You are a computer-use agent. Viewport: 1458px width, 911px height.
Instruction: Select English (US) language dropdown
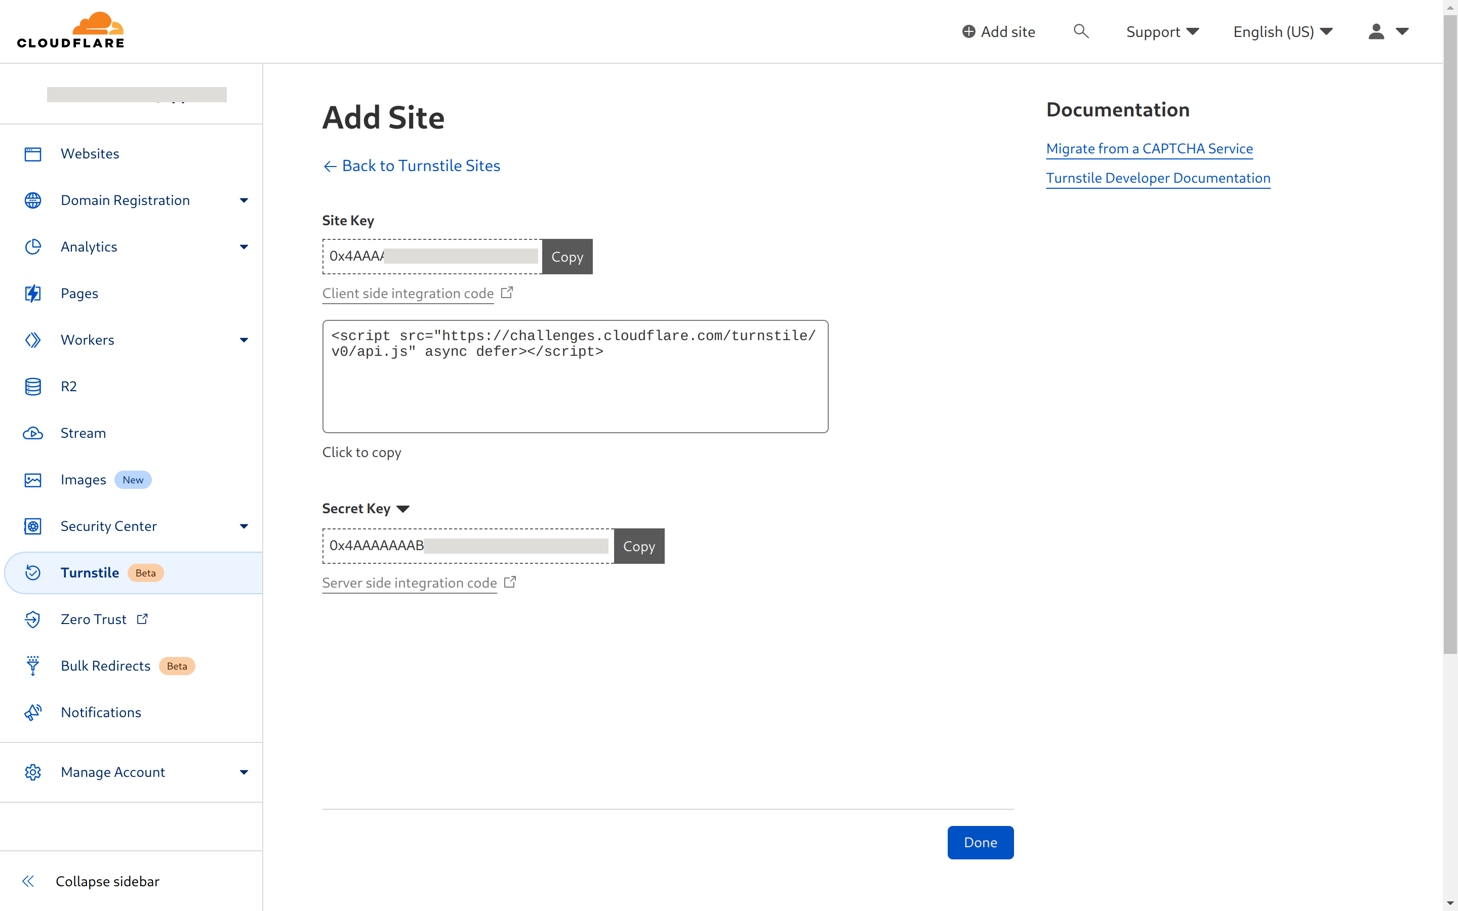(1282, 31)
